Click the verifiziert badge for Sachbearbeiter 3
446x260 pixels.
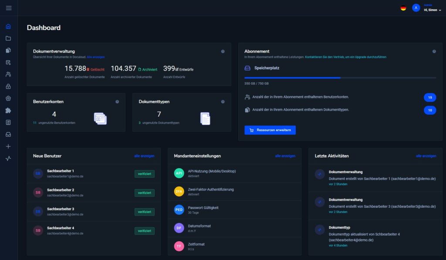(x=145, y=212)
